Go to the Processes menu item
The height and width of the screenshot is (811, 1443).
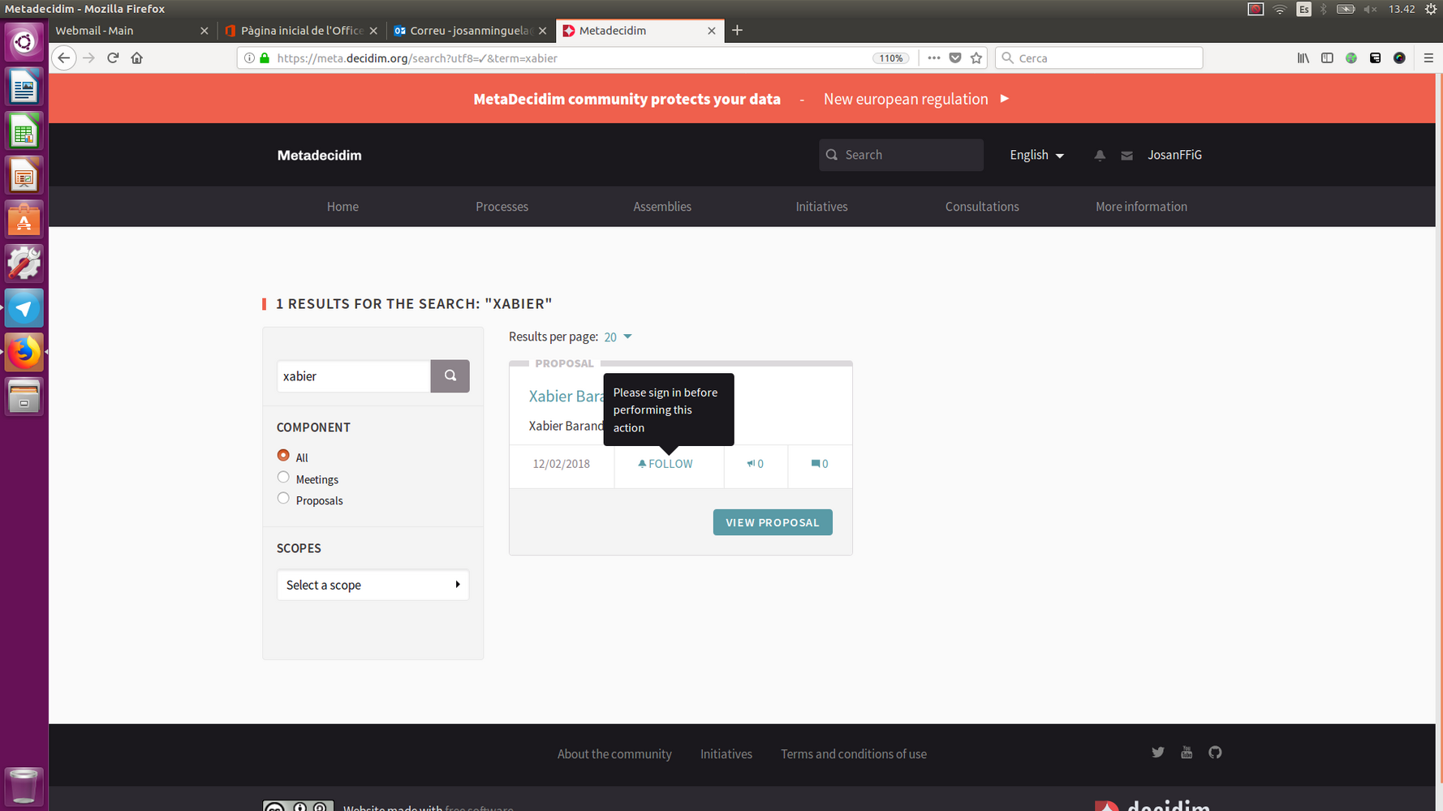click(502, 207)
